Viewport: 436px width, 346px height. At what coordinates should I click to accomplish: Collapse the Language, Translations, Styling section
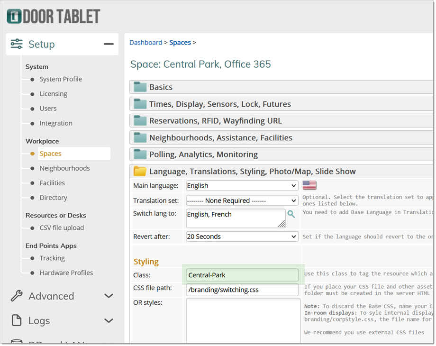252,172
